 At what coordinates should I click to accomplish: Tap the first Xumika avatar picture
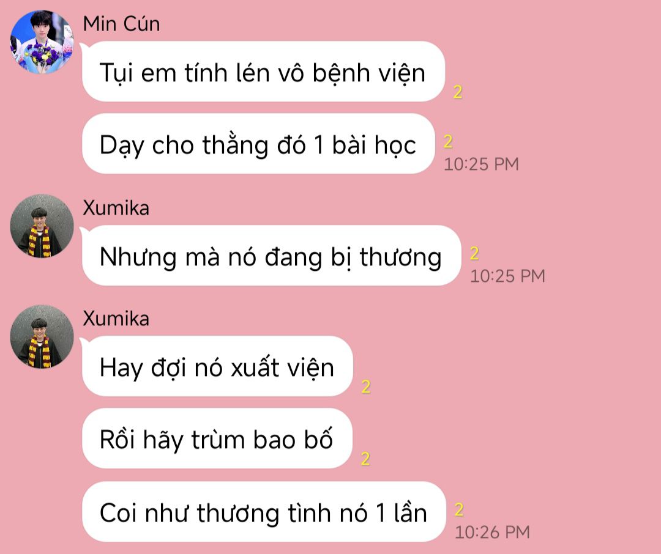(x=42, y=226)
